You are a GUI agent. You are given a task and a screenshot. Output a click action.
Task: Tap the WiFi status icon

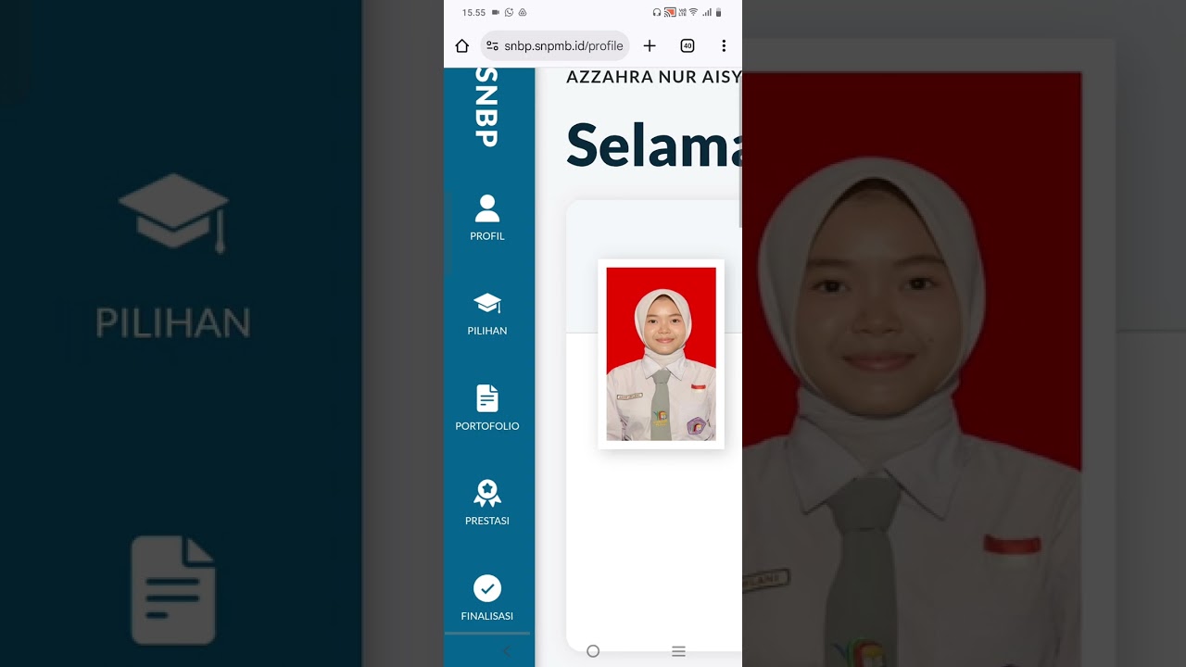pyautogui.click(x=693, y=12)
